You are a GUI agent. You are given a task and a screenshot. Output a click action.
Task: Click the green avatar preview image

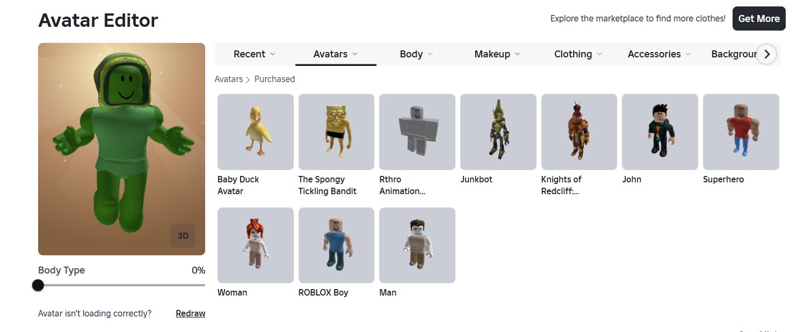(121, 149)
